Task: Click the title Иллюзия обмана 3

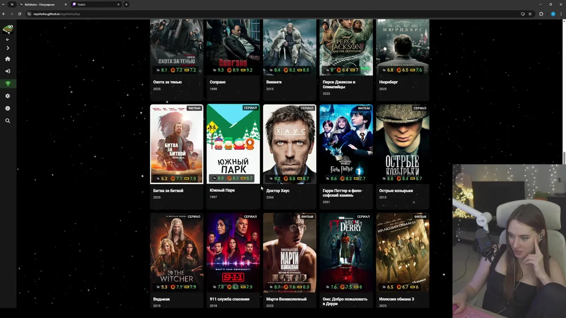Action: click(397, 299)
